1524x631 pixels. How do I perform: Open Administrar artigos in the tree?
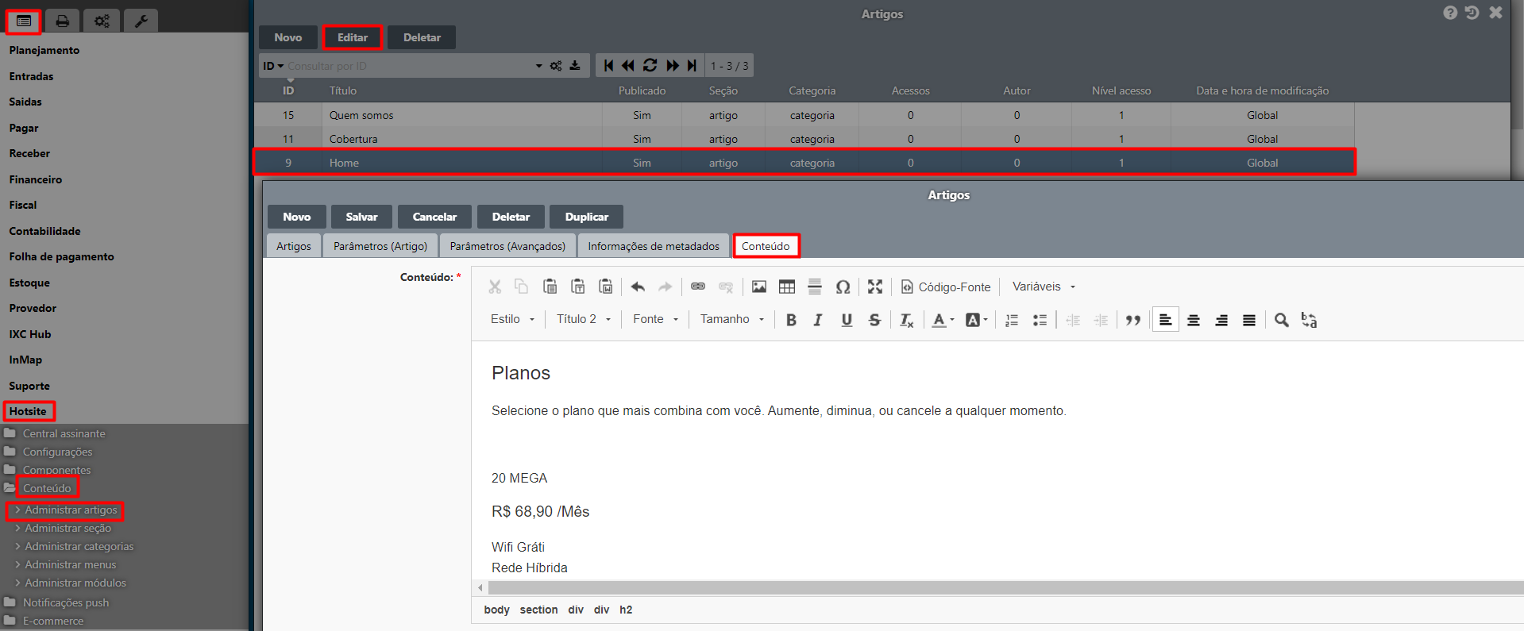click(71, 510)
